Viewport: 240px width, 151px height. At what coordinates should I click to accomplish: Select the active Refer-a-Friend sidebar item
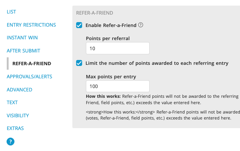pyautogui.click(x=31, y=64)
